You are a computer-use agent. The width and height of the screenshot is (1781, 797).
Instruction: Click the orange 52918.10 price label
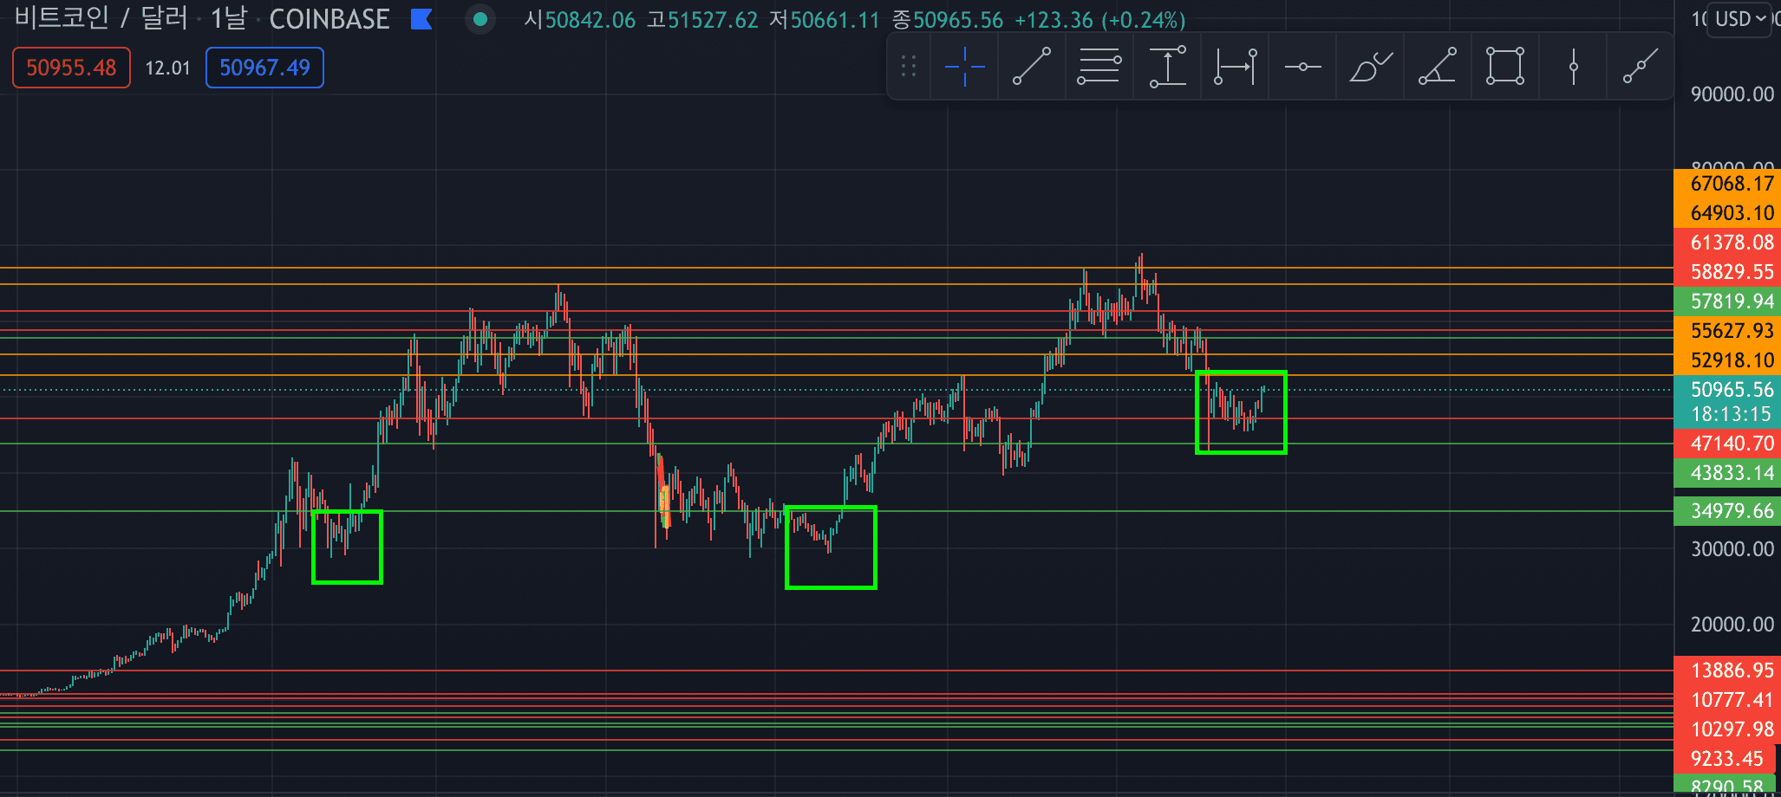click(1727, 360)
